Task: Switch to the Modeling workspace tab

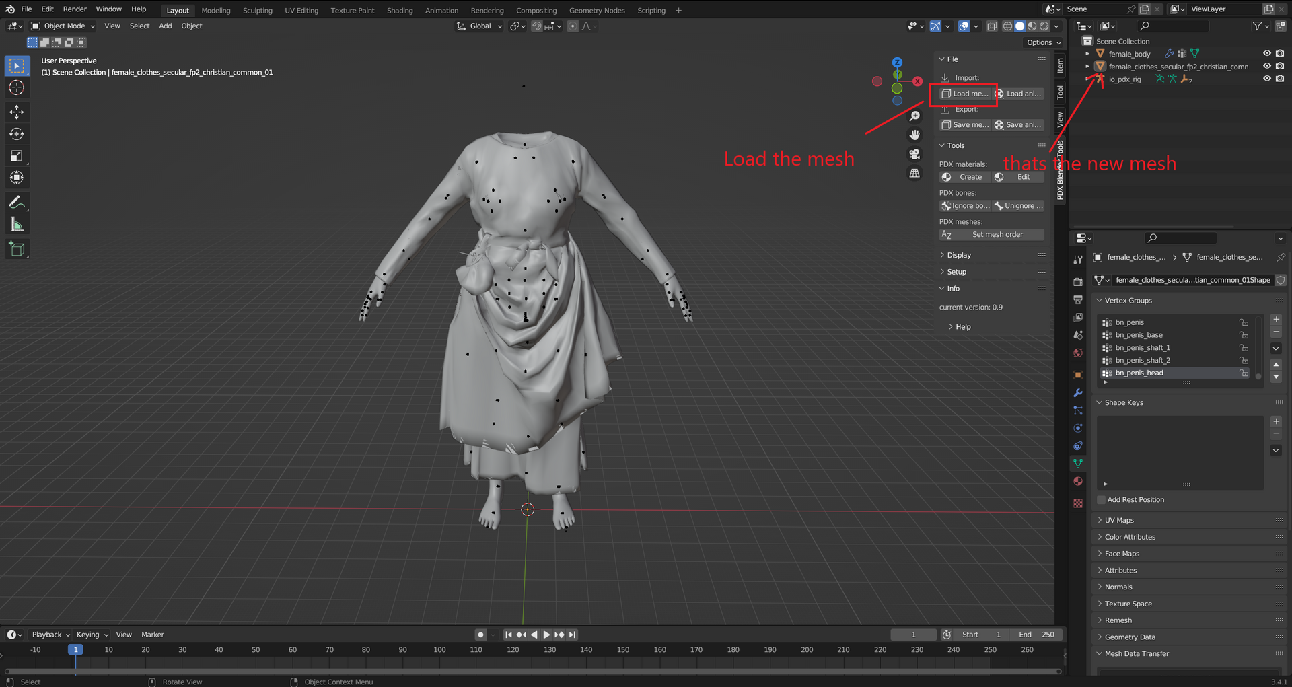Action: 215,10
